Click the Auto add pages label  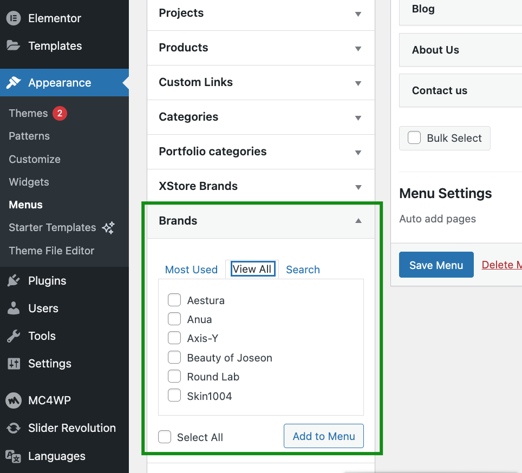438,219
